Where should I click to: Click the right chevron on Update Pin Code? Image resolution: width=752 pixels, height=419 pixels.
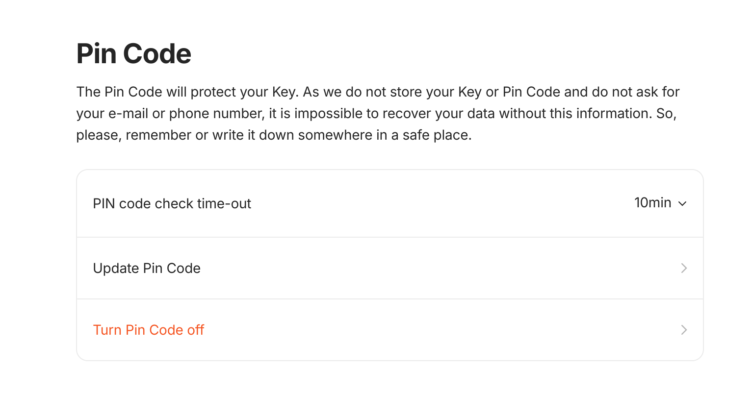684,268
